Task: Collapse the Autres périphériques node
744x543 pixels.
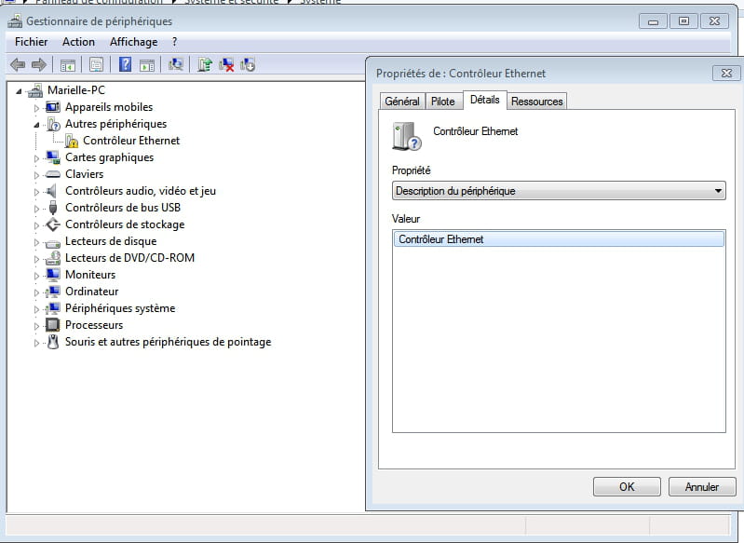Action: [x=37, y=124]
